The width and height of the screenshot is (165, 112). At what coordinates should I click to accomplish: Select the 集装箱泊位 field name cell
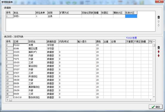pyautogui.click(x=38, y=87)
